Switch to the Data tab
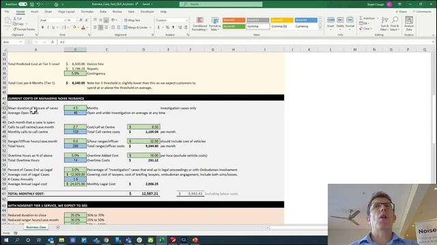 [103, 12]
